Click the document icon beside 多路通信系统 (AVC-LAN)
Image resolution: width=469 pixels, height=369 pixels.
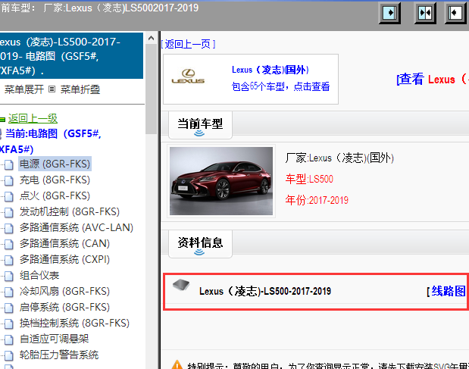[9, 228]
